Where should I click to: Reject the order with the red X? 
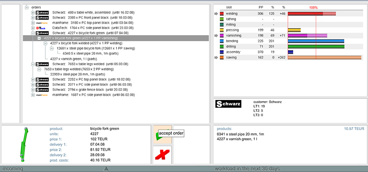162,155
